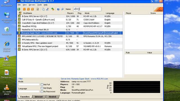Click the Add Server toolbar icon
180x101 pixels.
(24, 9)
